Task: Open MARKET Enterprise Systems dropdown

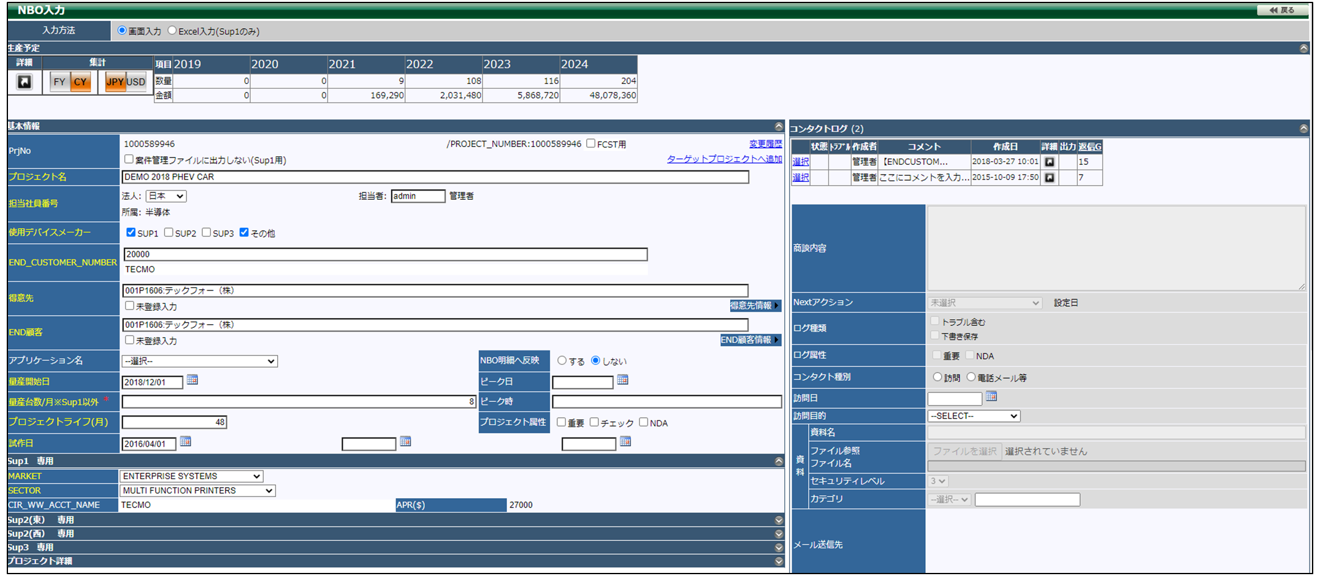Action: point(191,476)
